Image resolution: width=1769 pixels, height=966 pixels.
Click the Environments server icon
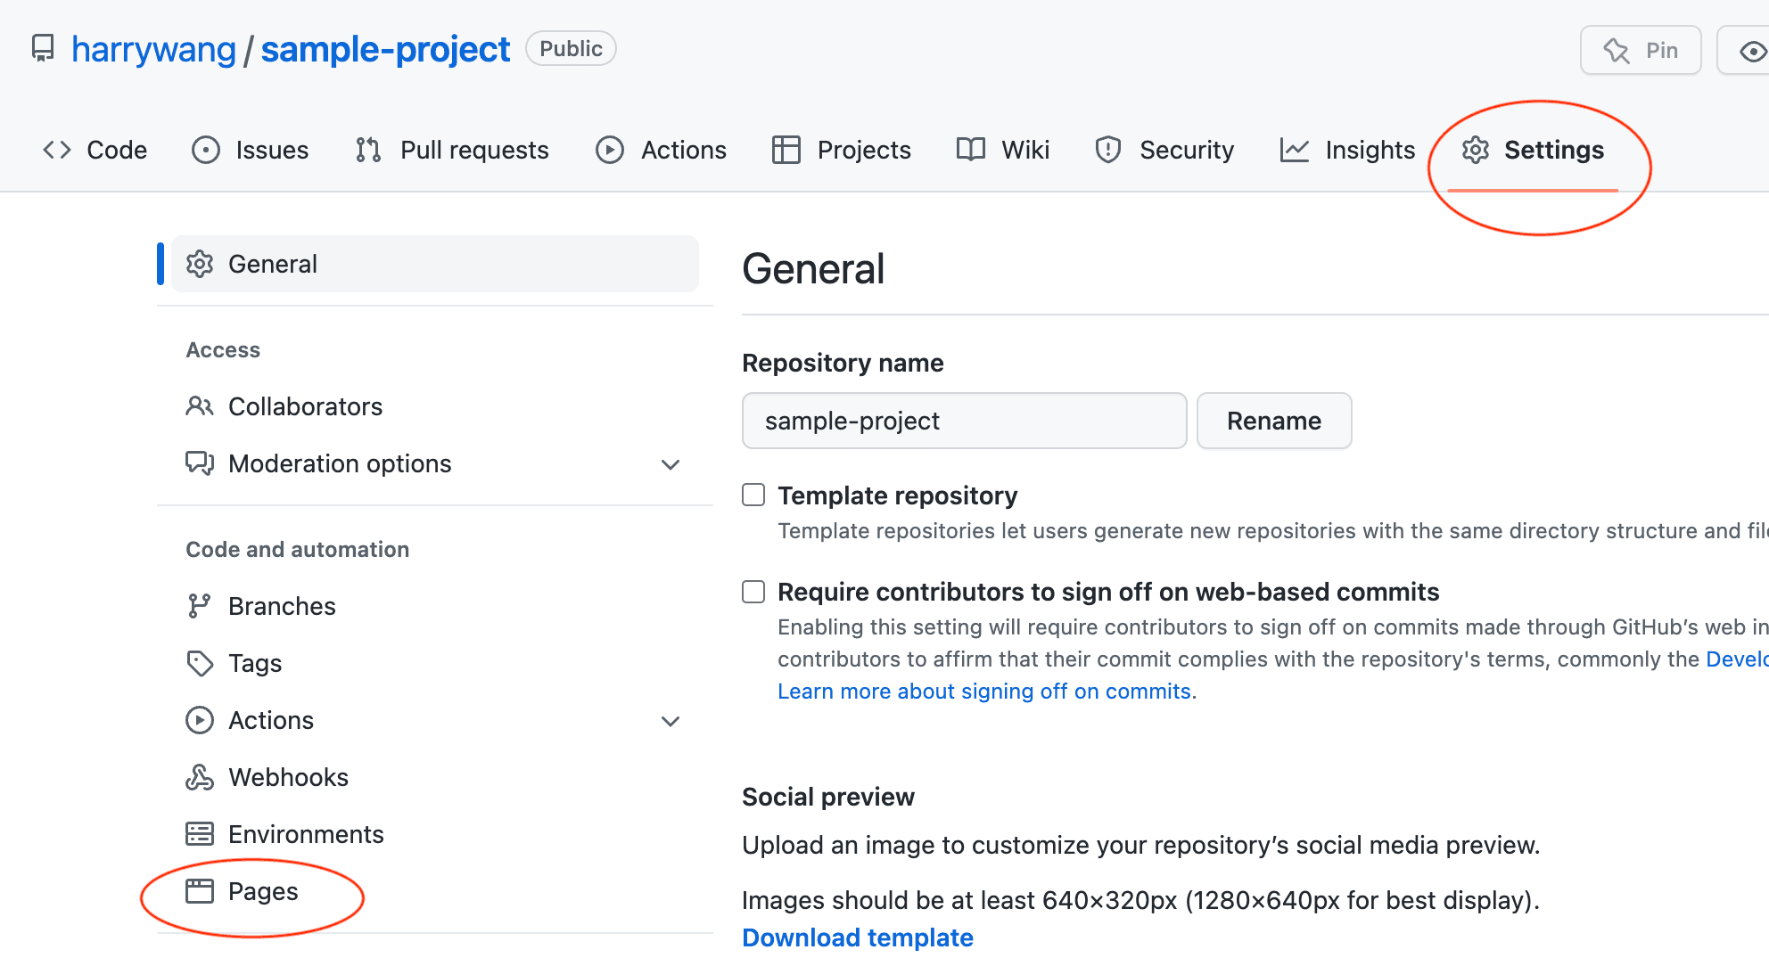coord(200,834)
